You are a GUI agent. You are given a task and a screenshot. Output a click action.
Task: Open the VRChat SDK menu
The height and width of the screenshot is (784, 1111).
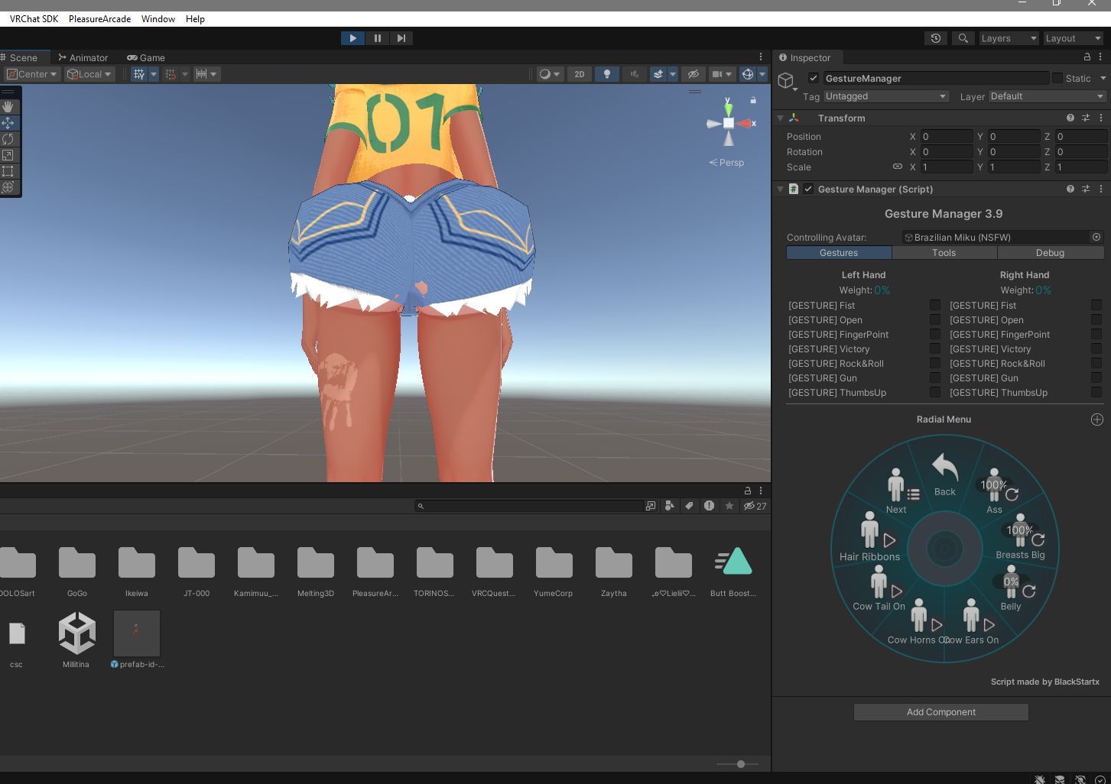34,19
